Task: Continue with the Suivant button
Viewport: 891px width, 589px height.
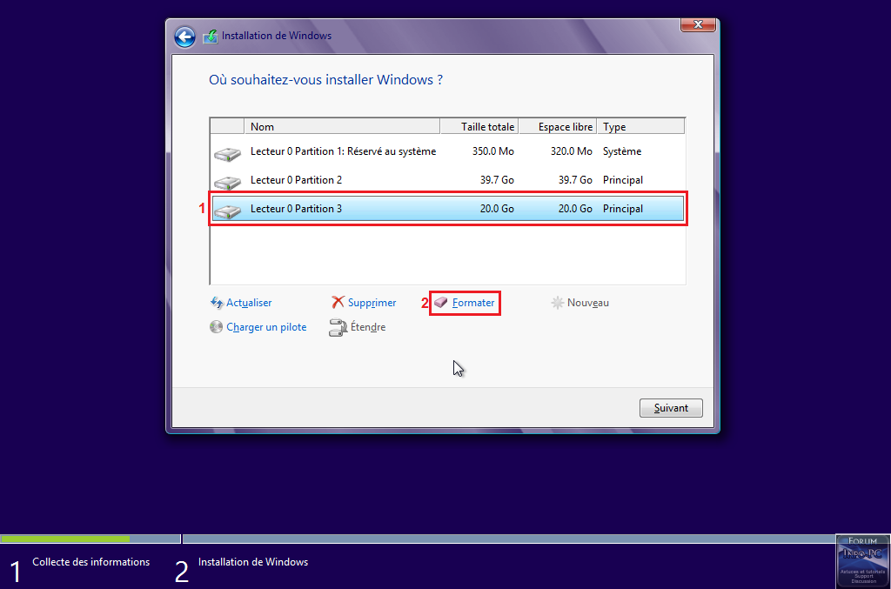Action: (x=671, y=408)
